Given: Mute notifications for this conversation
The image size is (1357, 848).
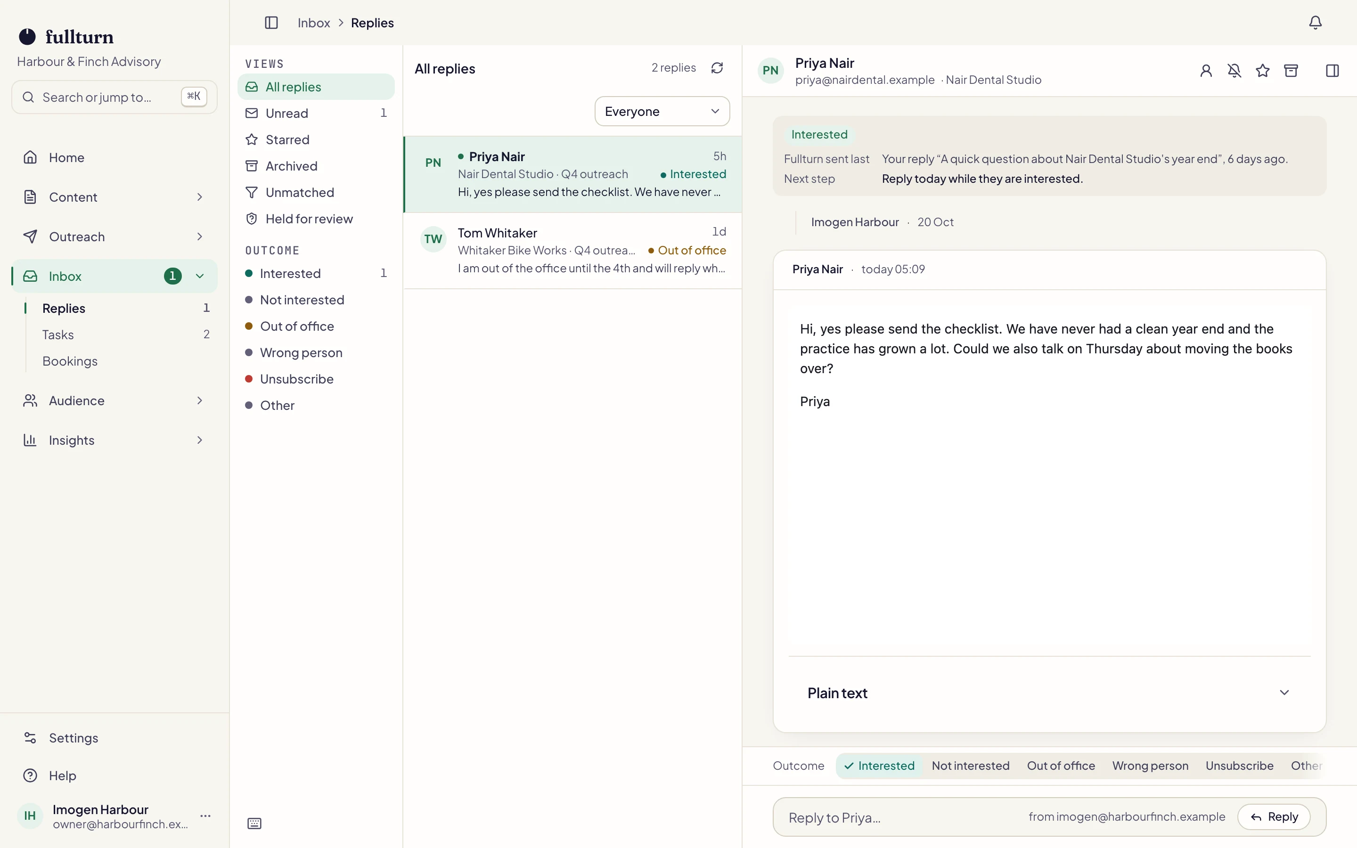Looking at the screenshot, I should [1234, 71].
